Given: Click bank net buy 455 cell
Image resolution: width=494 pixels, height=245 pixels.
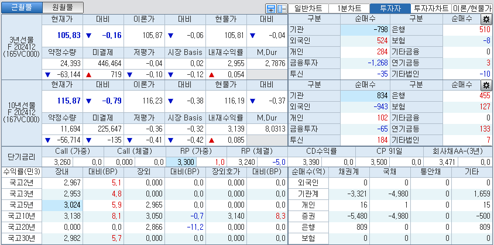Looking at the screenshot, I should pyautogui.click(x=468, y=96).
